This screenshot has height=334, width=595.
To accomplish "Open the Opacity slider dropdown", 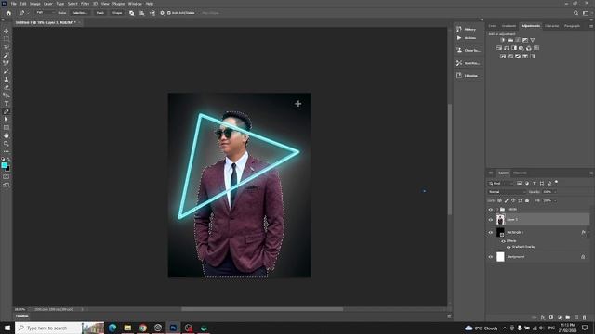I will [555, 192].
